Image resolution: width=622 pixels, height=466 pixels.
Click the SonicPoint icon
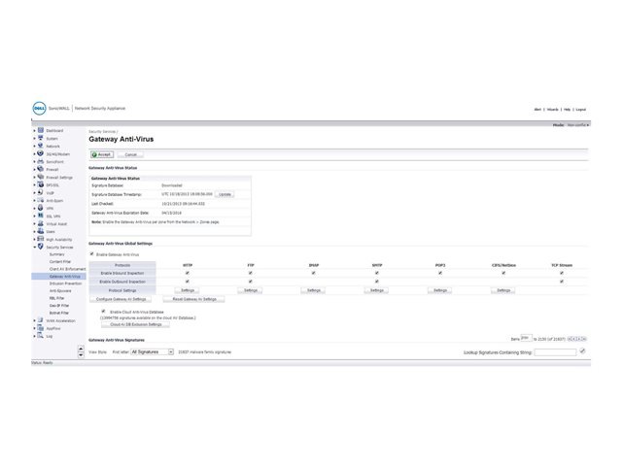pos(41,161)
